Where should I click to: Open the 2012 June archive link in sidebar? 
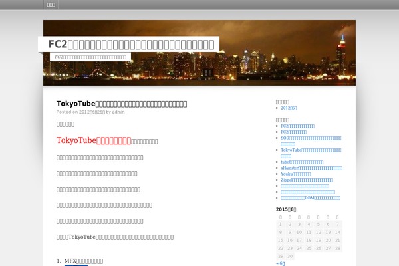tap(289, 108)
